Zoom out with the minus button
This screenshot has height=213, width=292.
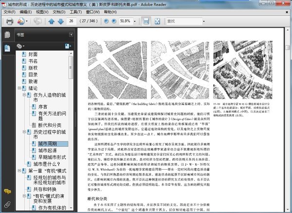click(106, 21)
